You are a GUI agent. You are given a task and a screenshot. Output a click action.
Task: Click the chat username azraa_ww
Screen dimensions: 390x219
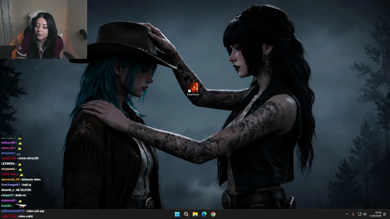(8, 148)
